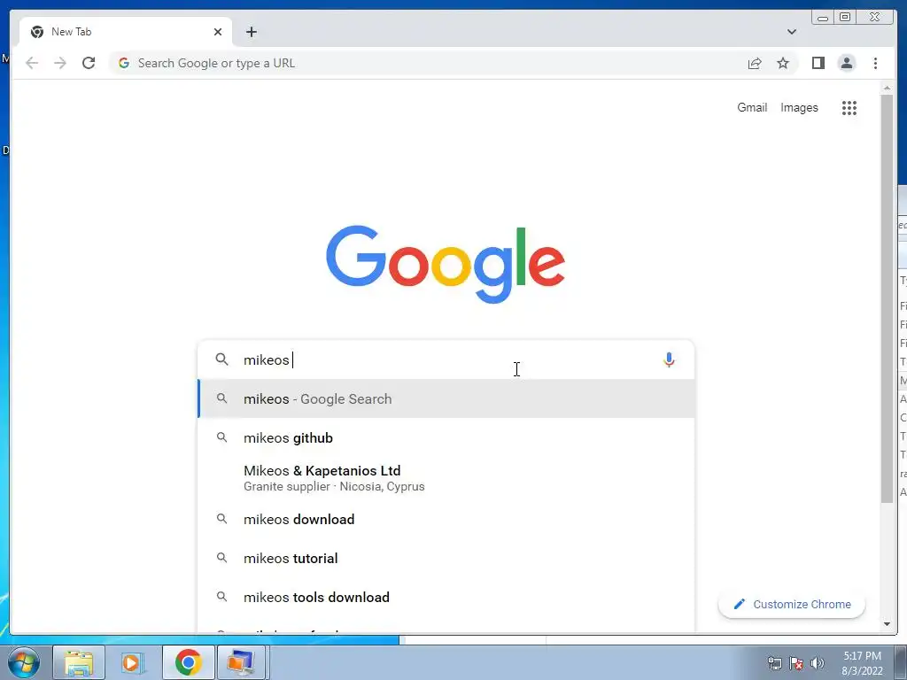The height and width of the screenshot is (680, 907).
Task: Select the Mikeos & Kapetanios Ltd suggestion
Action: pos(446,478)
